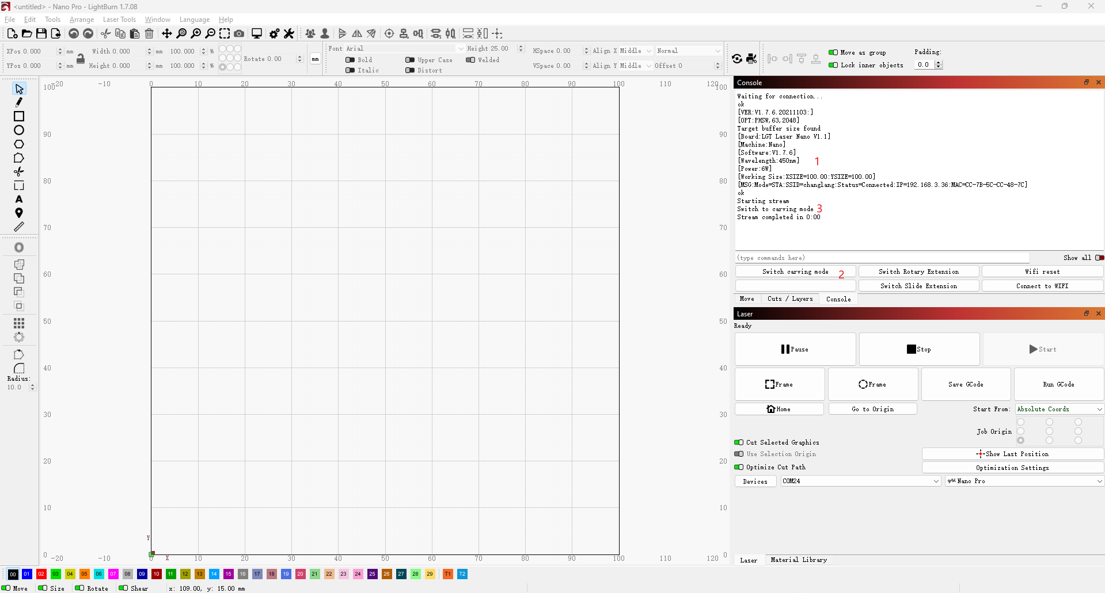Select the red 02 color palette swatch
Image resolution: width=1105 pixels, height=593 pixels.
pos(40,574)
